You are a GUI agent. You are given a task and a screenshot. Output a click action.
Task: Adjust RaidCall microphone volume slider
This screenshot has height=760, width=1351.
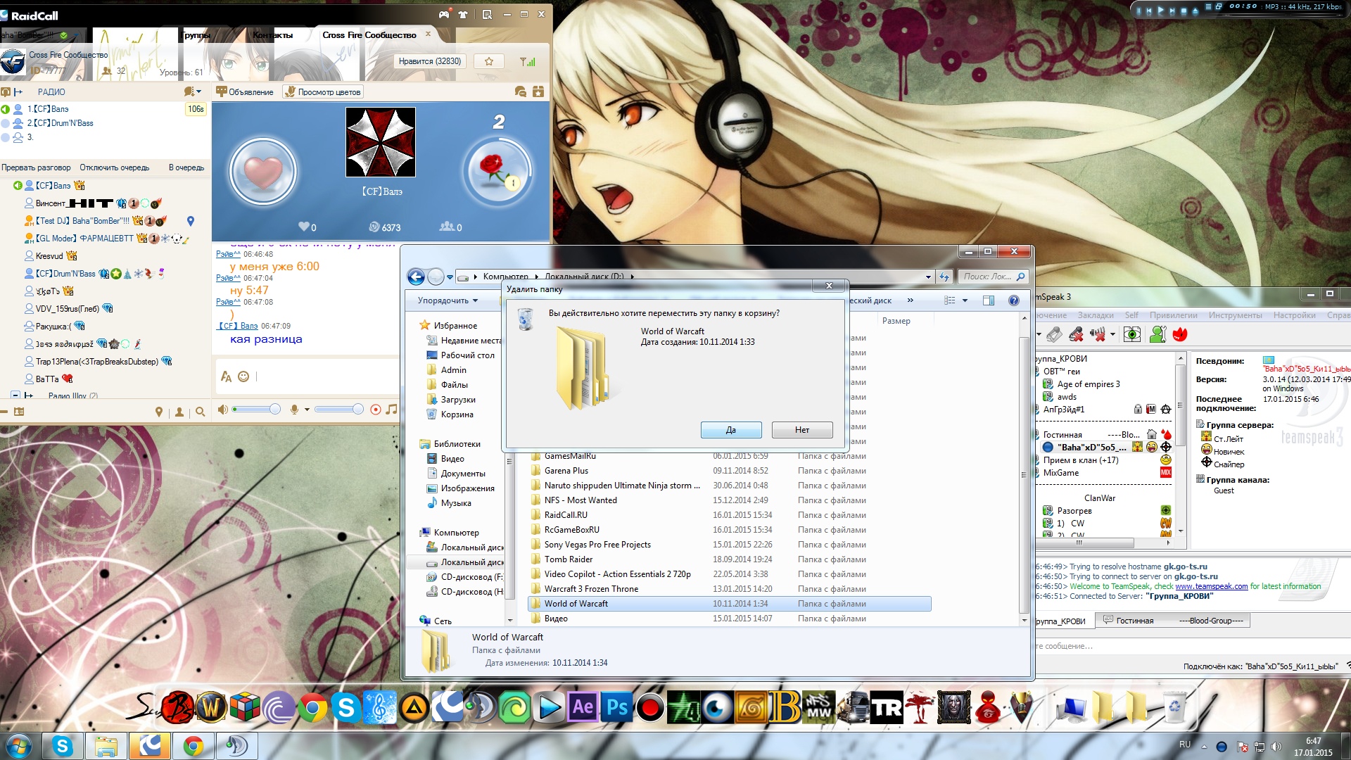click(x=339, y=410)
